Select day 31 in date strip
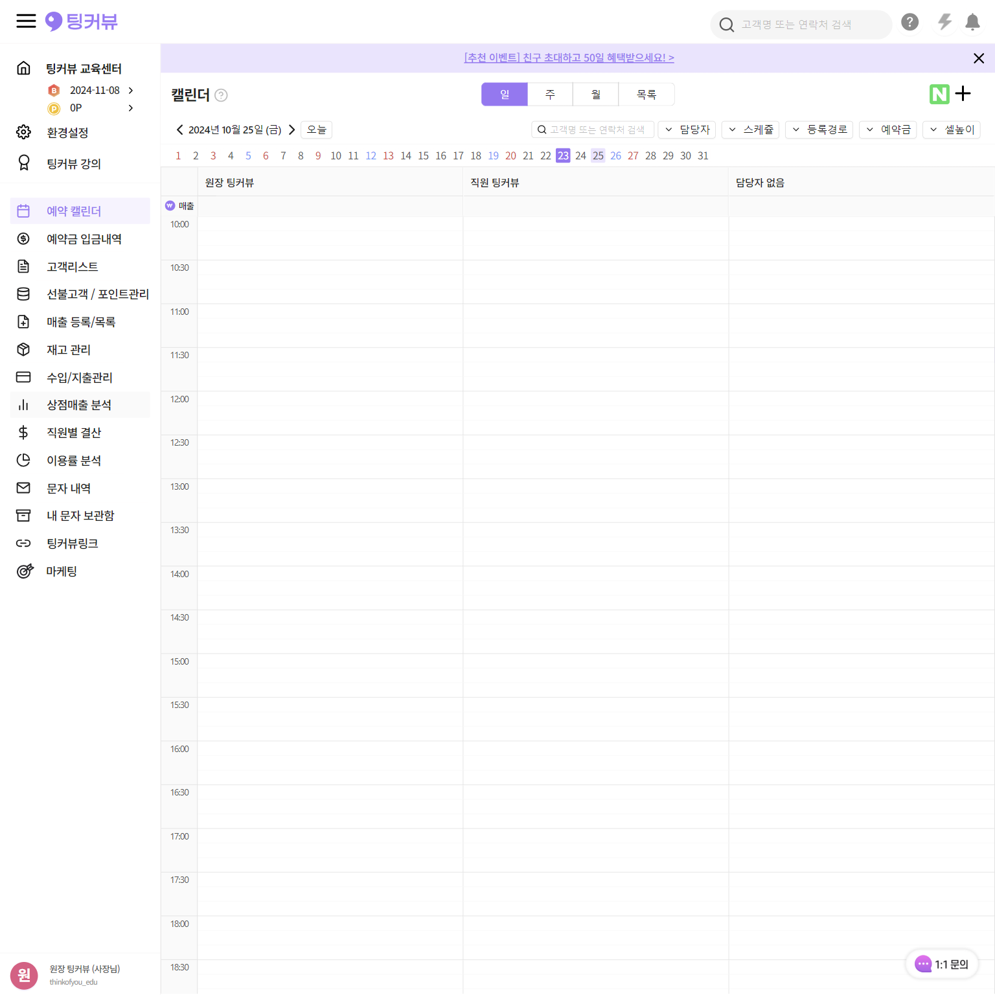This screenshot has height=995, width=995. 703,155
